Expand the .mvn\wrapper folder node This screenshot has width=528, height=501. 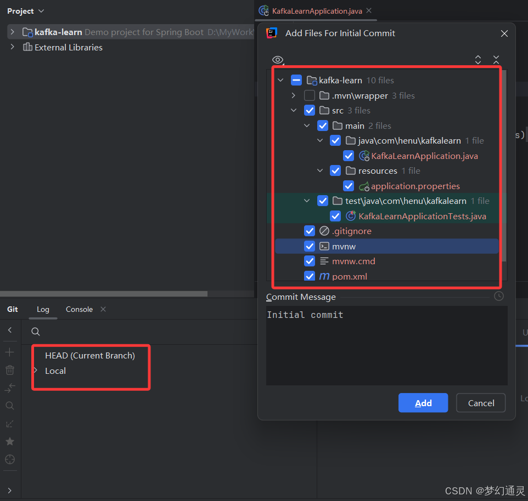click(294, 95)
